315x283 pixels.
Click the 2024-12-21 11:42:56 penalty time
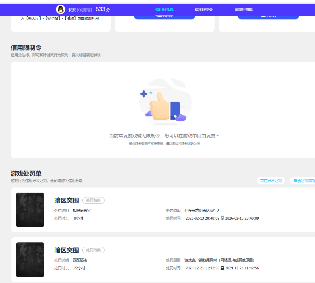pyautogui.click(x=222, y=268)
